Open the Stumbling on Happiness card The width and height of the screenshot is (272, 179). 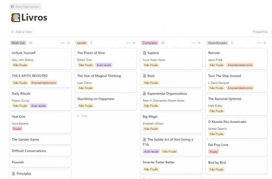point(106,102)
